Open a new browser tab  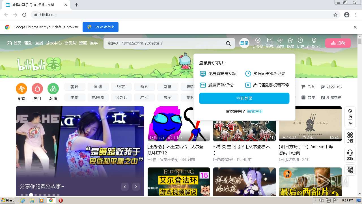[76, 5]
